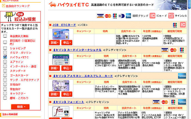The height and width of the screenshot is (119, 191).
Task: Click Amex icon in フォービート row
Action: pos(182,102)
